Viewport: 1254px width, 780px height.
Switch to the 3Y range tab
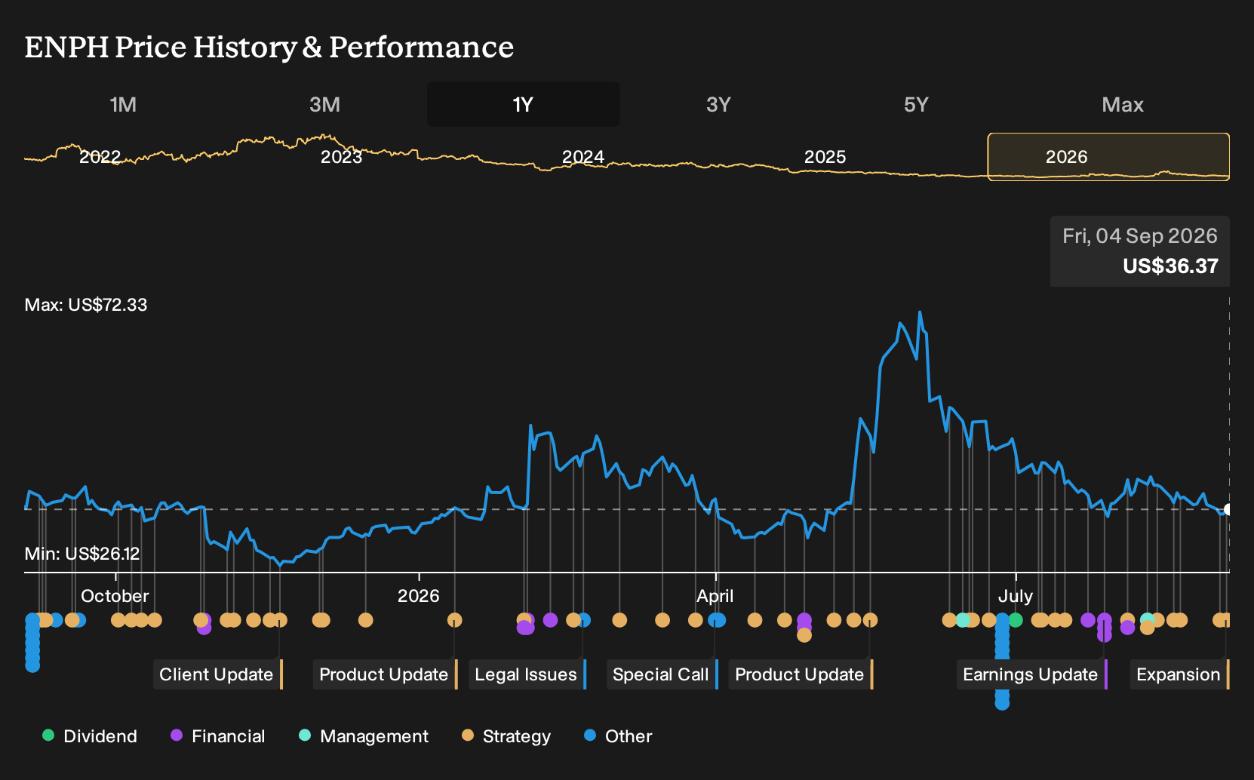pos(718,104)
